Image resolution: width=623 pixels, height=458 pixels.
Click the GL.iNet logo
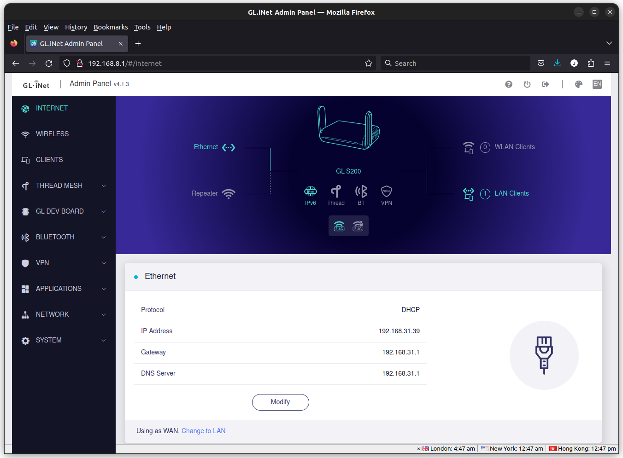pos(36,84)
